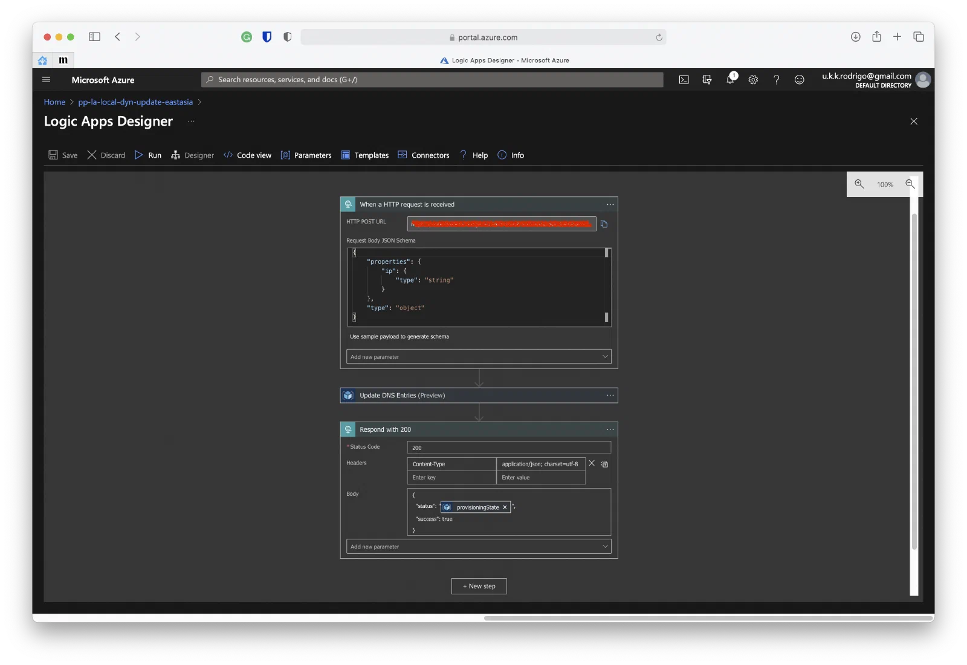Expand response Add new parameter dropdown
This screenshot has height=665, width=967.
click(479, 547)
